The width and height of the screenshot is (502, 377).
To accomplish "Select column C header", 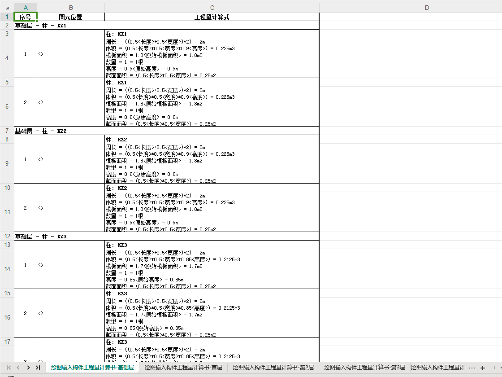I will (x=212, y=8).
